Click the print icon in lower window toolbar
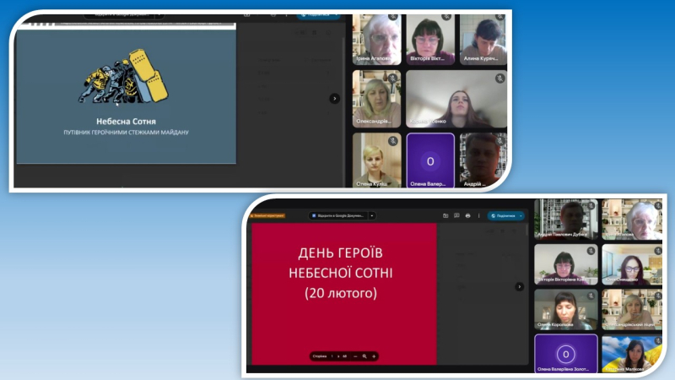 tap(467, 215)
